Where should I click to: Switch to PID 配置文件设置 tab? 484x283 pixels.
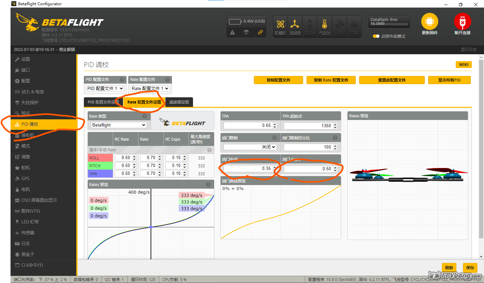point(104,102)
